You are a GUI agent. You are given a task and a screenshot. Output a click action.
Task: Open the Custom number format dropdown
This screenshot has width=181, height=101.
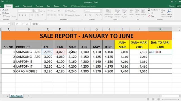coord(101,11)
